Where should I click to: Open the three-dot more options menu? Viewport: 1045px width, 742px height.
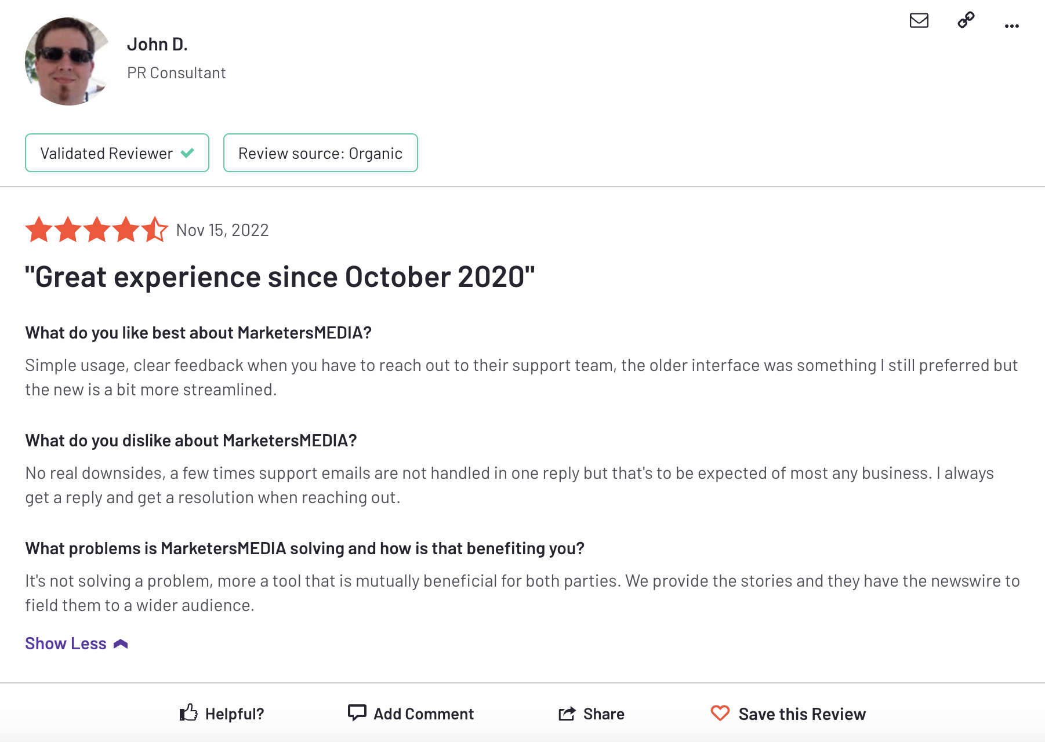click(x=1012, y=26)
